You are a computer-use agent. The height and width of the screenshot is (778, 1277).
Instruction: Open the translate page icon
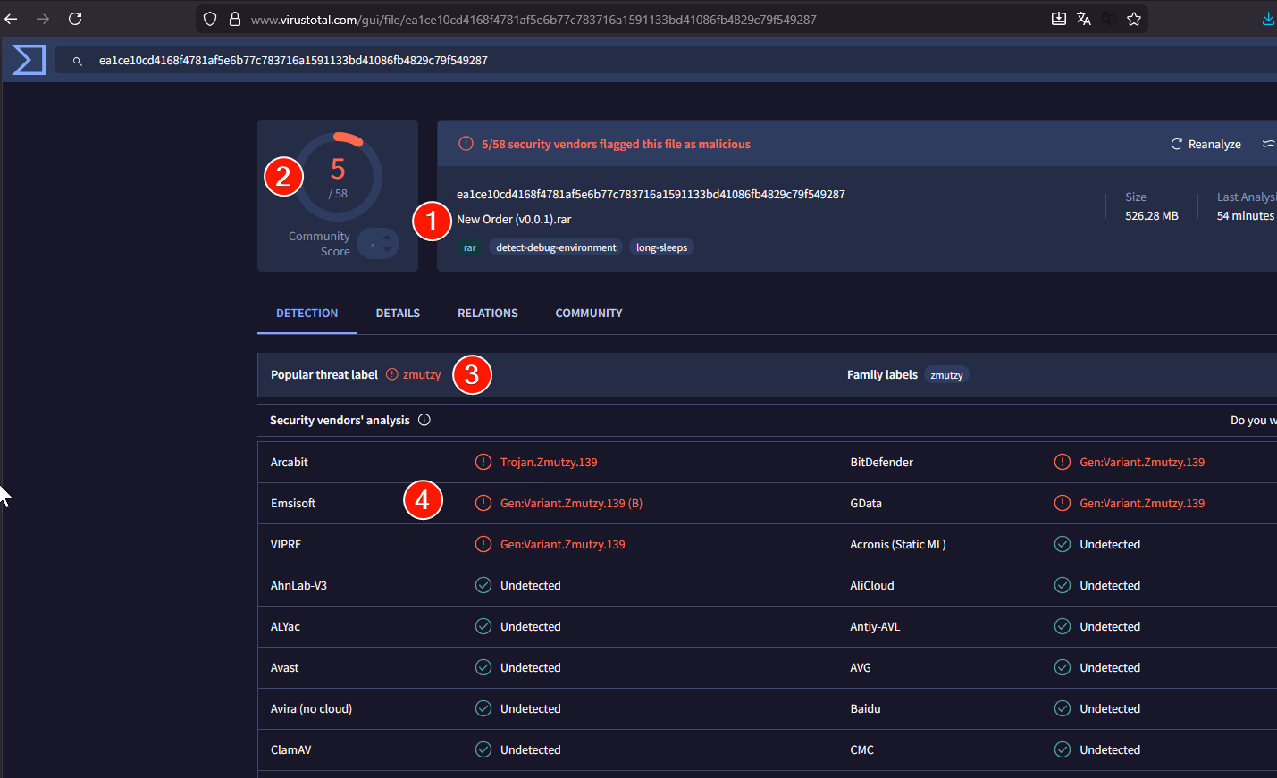[x=1084, y=19]
